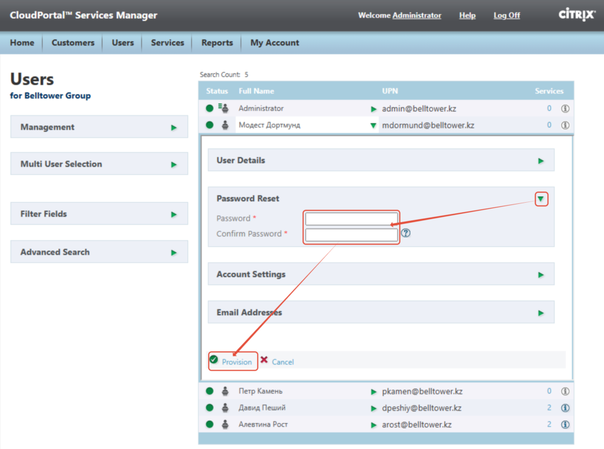Image resolution: width=604 pixels, height=449 pixels.
Task: Focus the Confirm Password input field
Action: pyautogui.click(x=352, y=235)
